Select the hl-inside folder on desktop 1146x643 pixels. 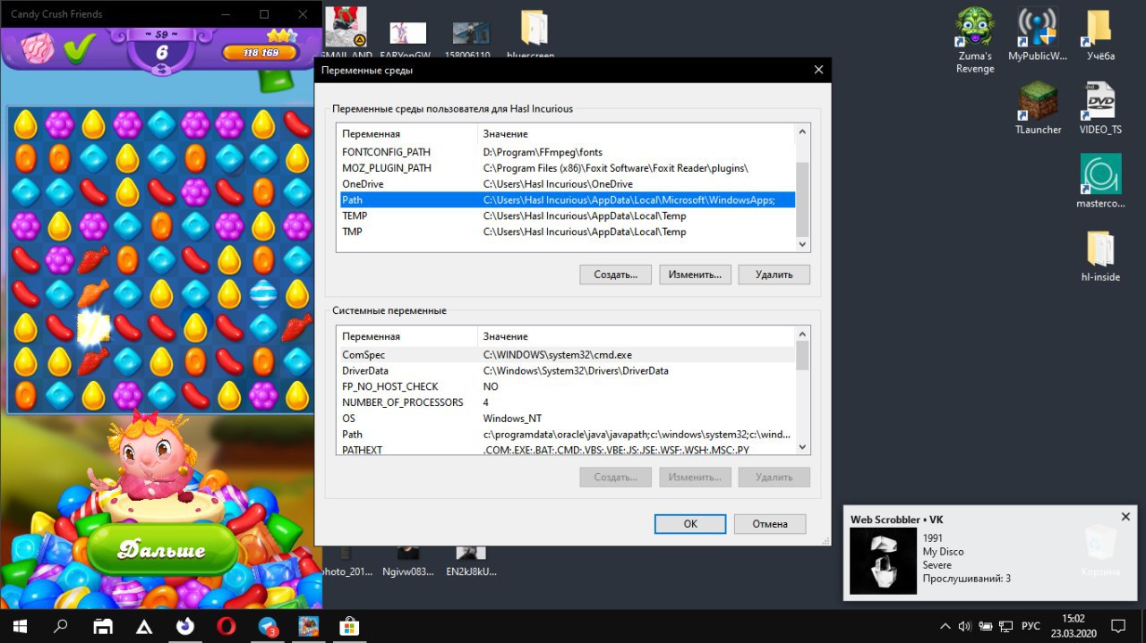(1100, 255)
